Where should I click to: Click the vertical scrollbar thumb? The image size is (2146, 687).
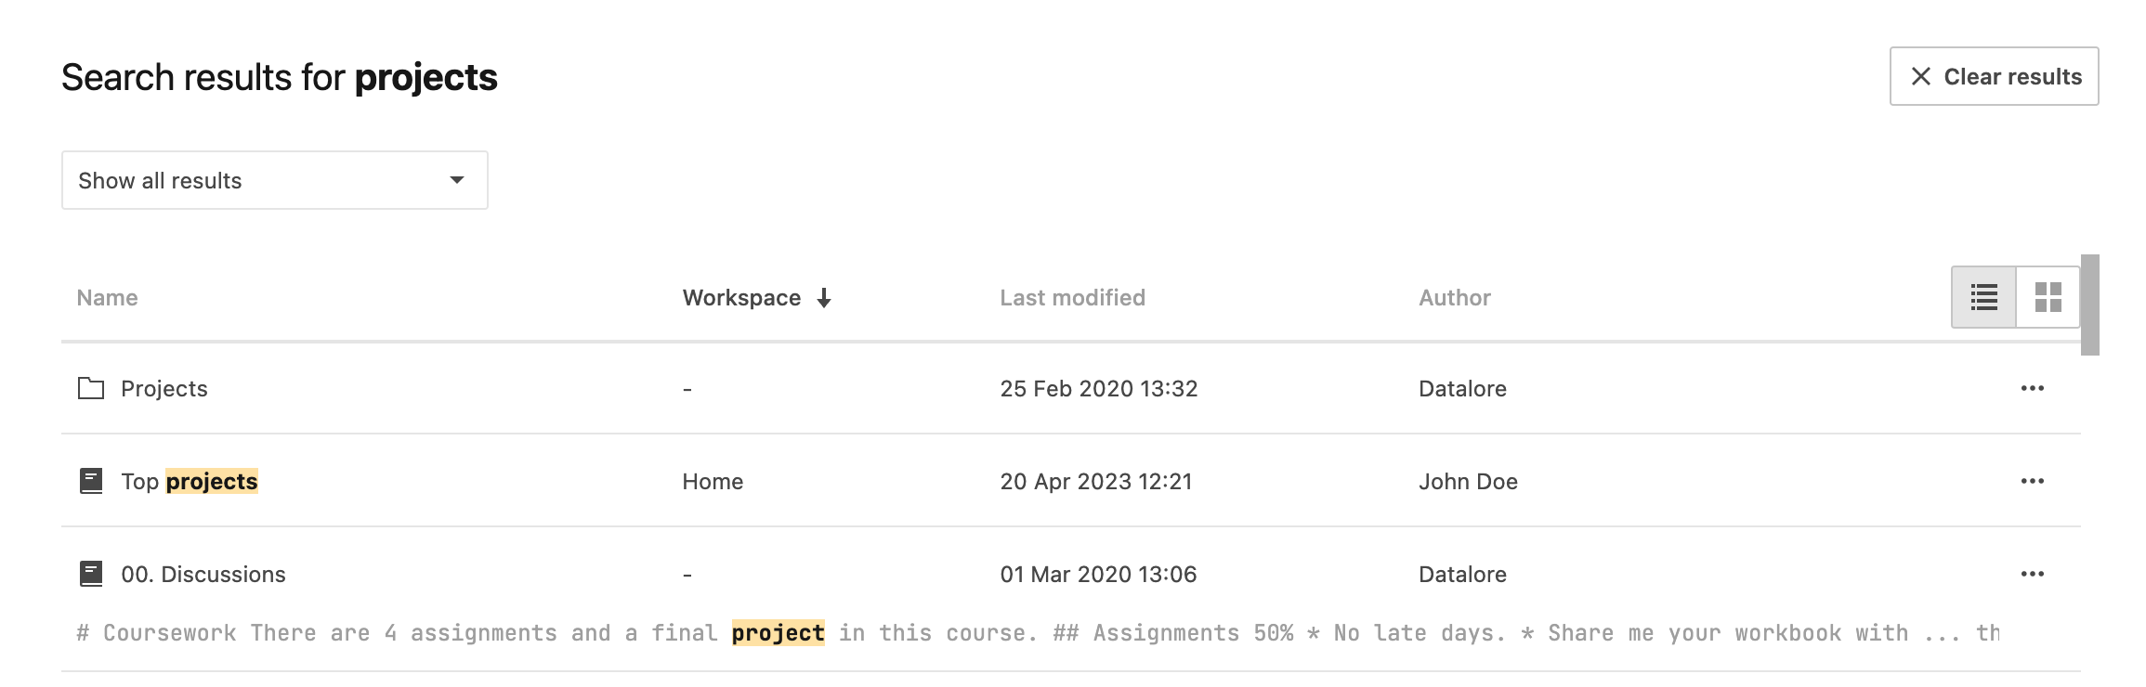point(2089,305)
